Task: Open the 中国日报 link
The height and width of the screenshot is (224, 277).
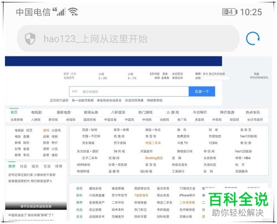Action: [110, 120]
